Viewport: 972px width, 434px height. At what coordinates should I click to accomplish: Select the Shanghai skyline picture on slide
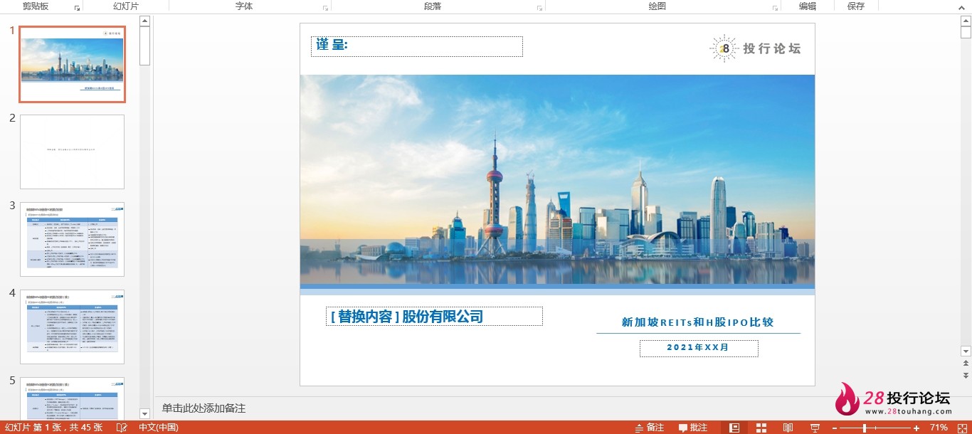click(x=557, y=180)
